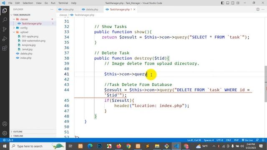Viewport: 267px width, 150px height.
Task: Open the Manage gear icon
Action: pos(5,133)
